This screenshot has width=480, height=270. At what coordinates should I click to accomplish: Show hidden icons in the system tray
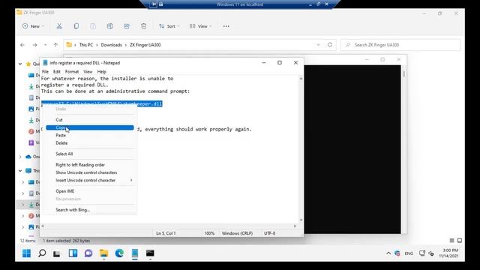tap(388, 253)
